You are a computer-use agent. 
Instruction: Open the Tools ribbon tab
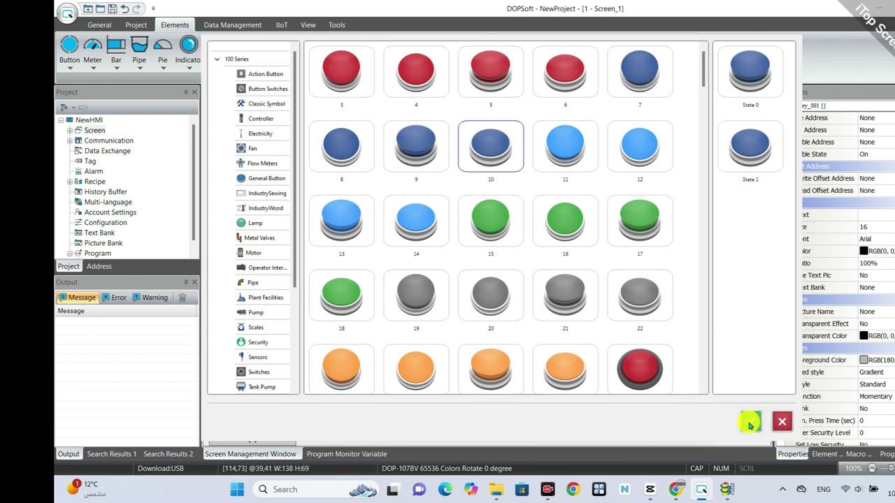coord(337,25)
